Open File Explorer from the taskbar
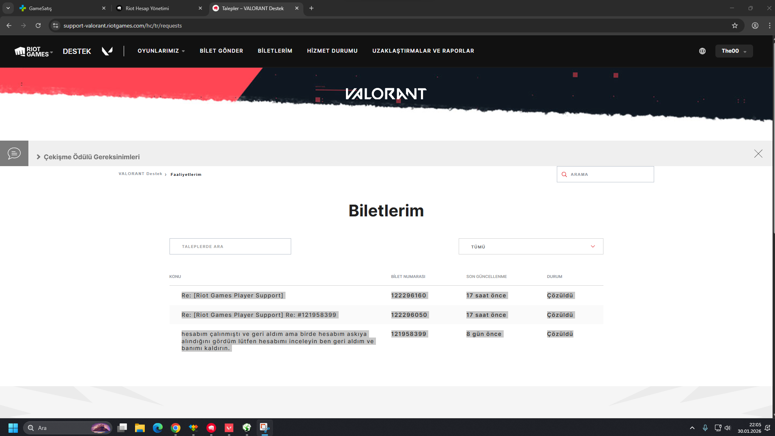The width and height of the screenshot is (775, 436). click(x=140, y=428)
